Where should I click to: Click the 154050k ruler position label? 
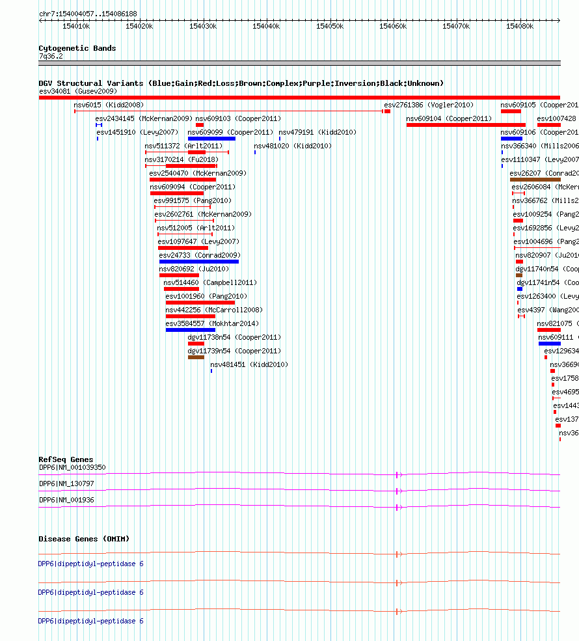click(330, 26)
